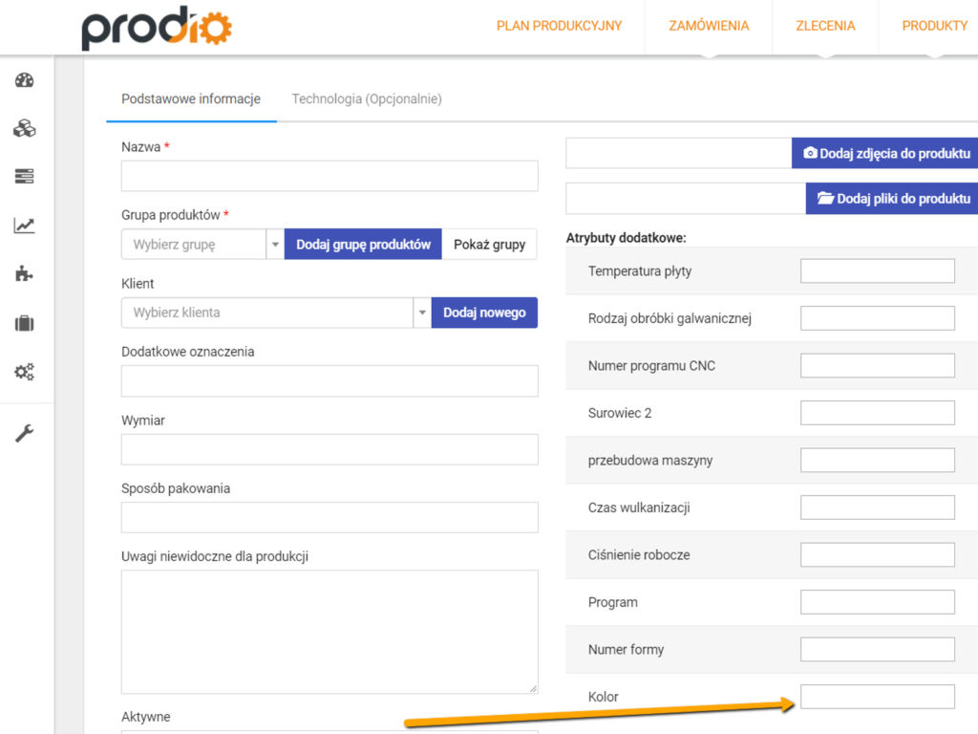
Task: Click the Nazwa input field
Action: tap(330, 176)
